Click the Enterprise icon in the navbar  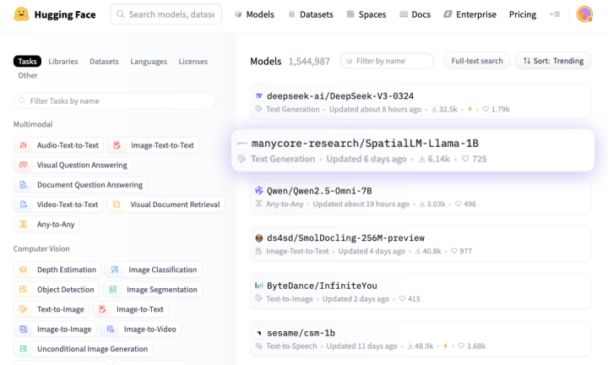point(448,14)
